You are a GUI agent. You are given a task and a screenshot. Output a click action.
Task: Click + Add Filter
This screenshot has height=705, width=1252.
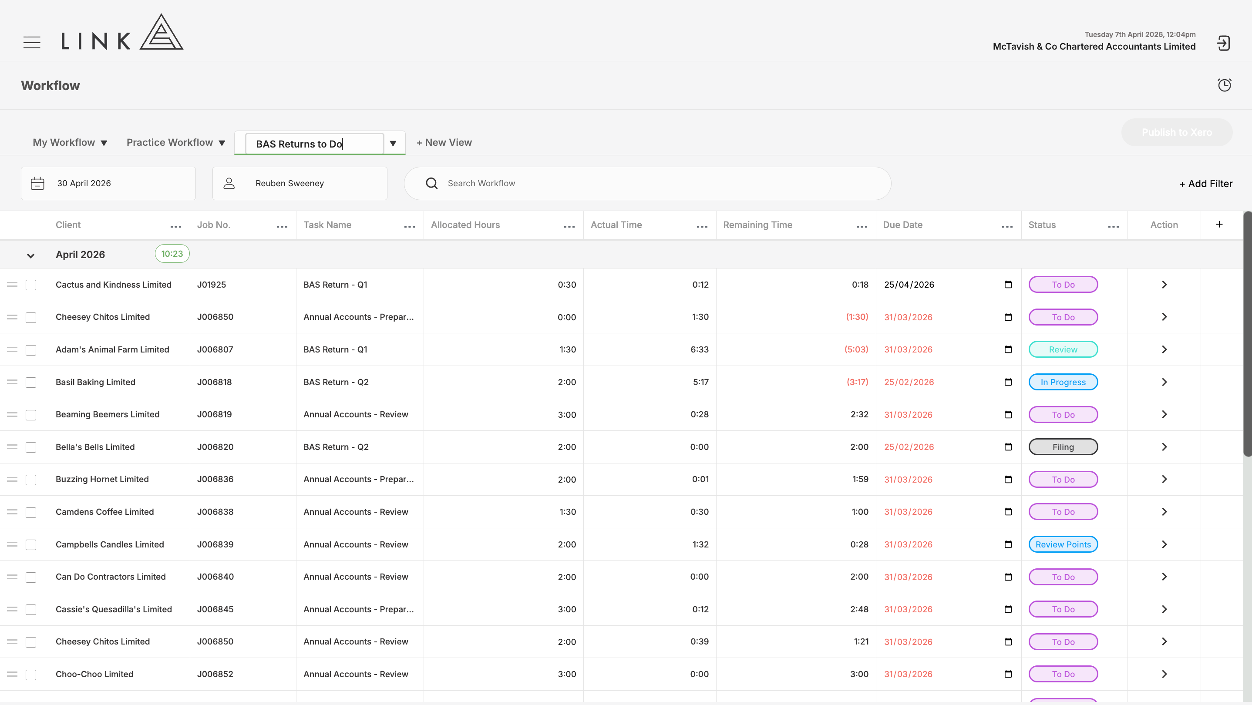(x=1206, y=184)
